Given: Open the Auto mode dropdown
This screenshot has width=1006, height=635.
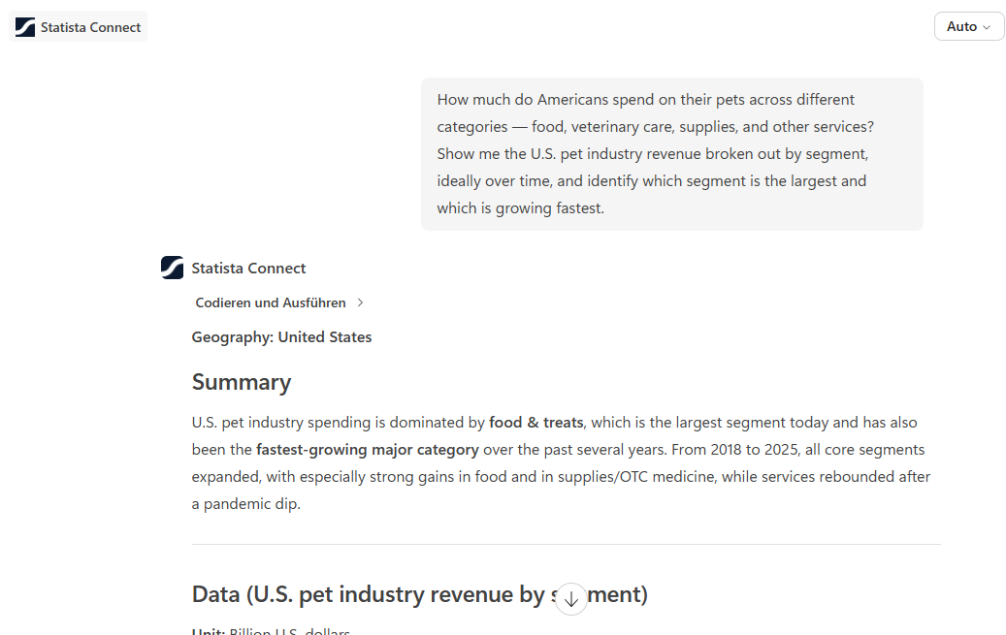Looking at the screenshot, I should pyautogui.click(x=969, y=26).
